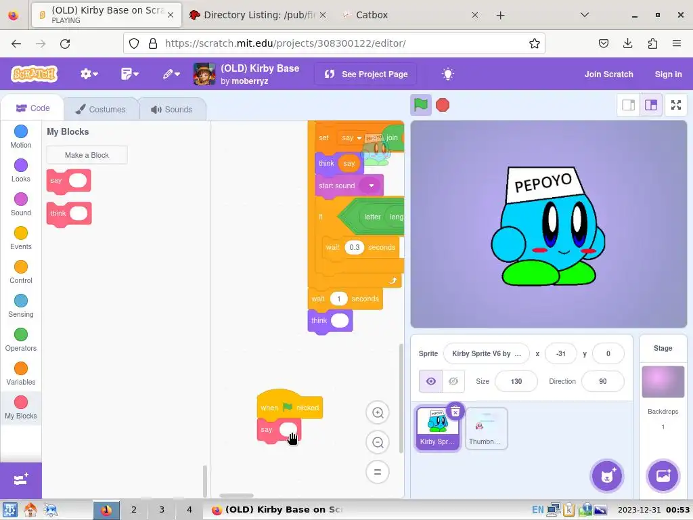
Task: Open the Settings gear menu
Action: pyautogui.click(x=89, y=74)
